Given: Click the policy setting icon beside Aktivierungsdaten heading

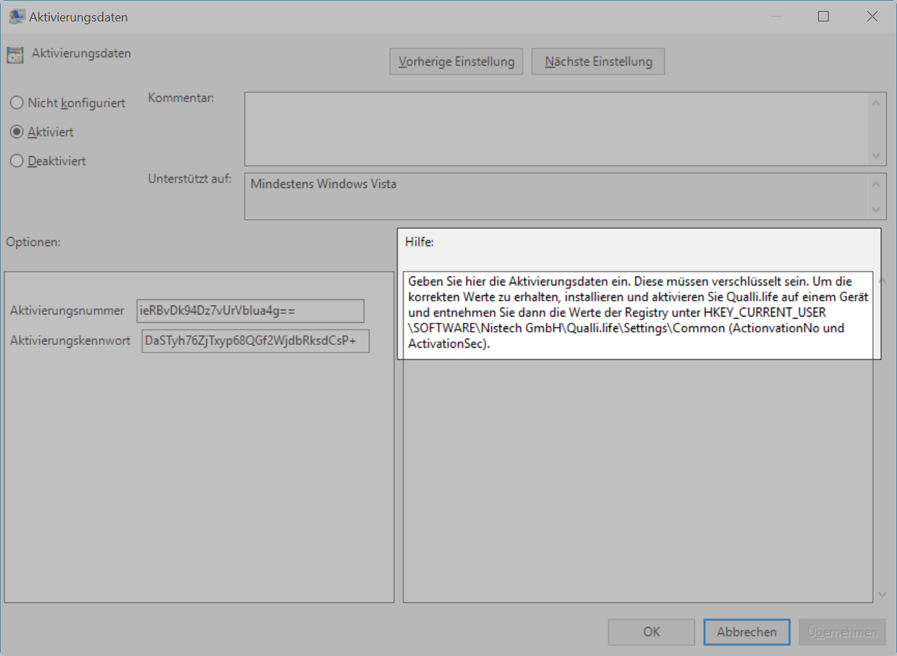Looking at the screenshot, I should 15,55.
